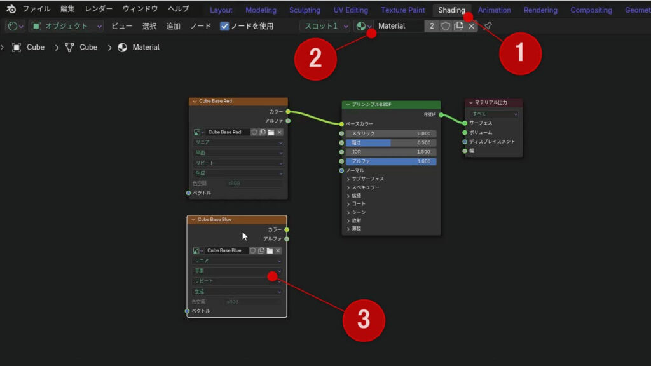Viewport: 651px width, 366px height.
Task: Open 生成 source dropdown in Cube Base Red
Action: pos(238,173)
